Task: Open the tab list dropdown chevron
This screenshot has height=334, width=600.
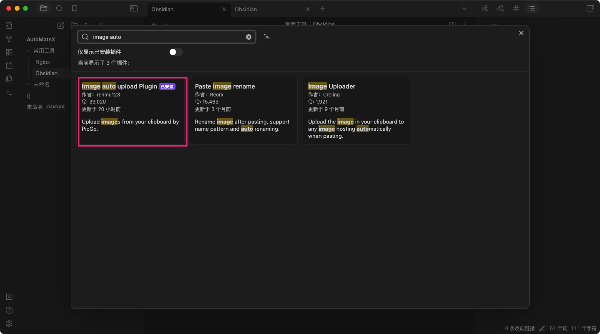Action: pos(464,9)
